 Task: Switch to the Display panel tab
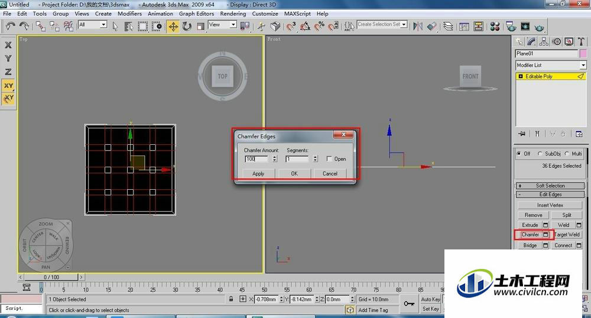(569, 41)
